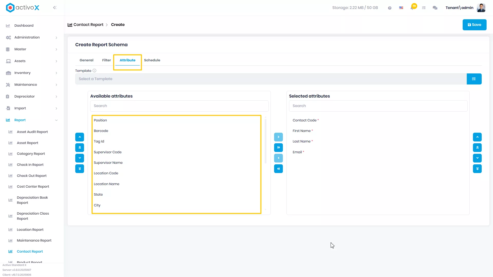This screenshot has height=277, width=493.
Task: Move all attributes to selected (double right arrow)
Action: click(x=278, y=148)
